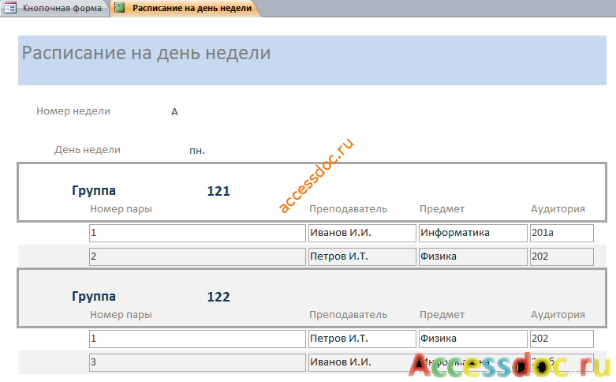
Task: Click Группа label next to 121
Action: pos(94,191)
